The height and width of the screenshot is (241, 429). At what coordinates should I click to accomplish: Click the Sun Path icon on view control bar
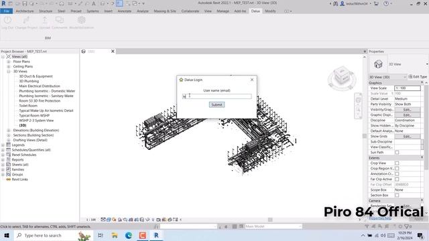tap(114, 220)
